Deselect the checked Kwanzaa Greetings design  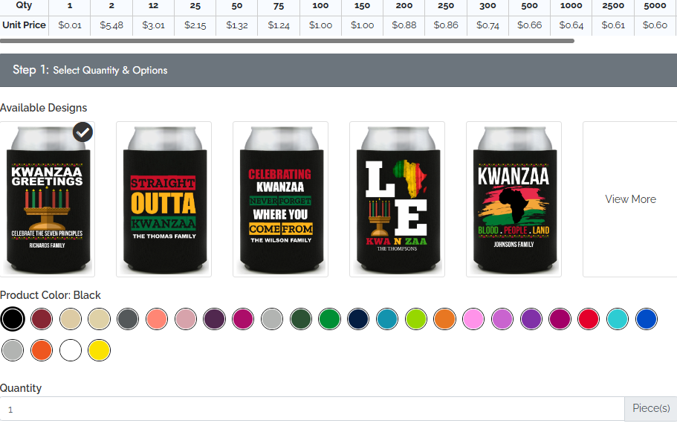click(82, 132)
